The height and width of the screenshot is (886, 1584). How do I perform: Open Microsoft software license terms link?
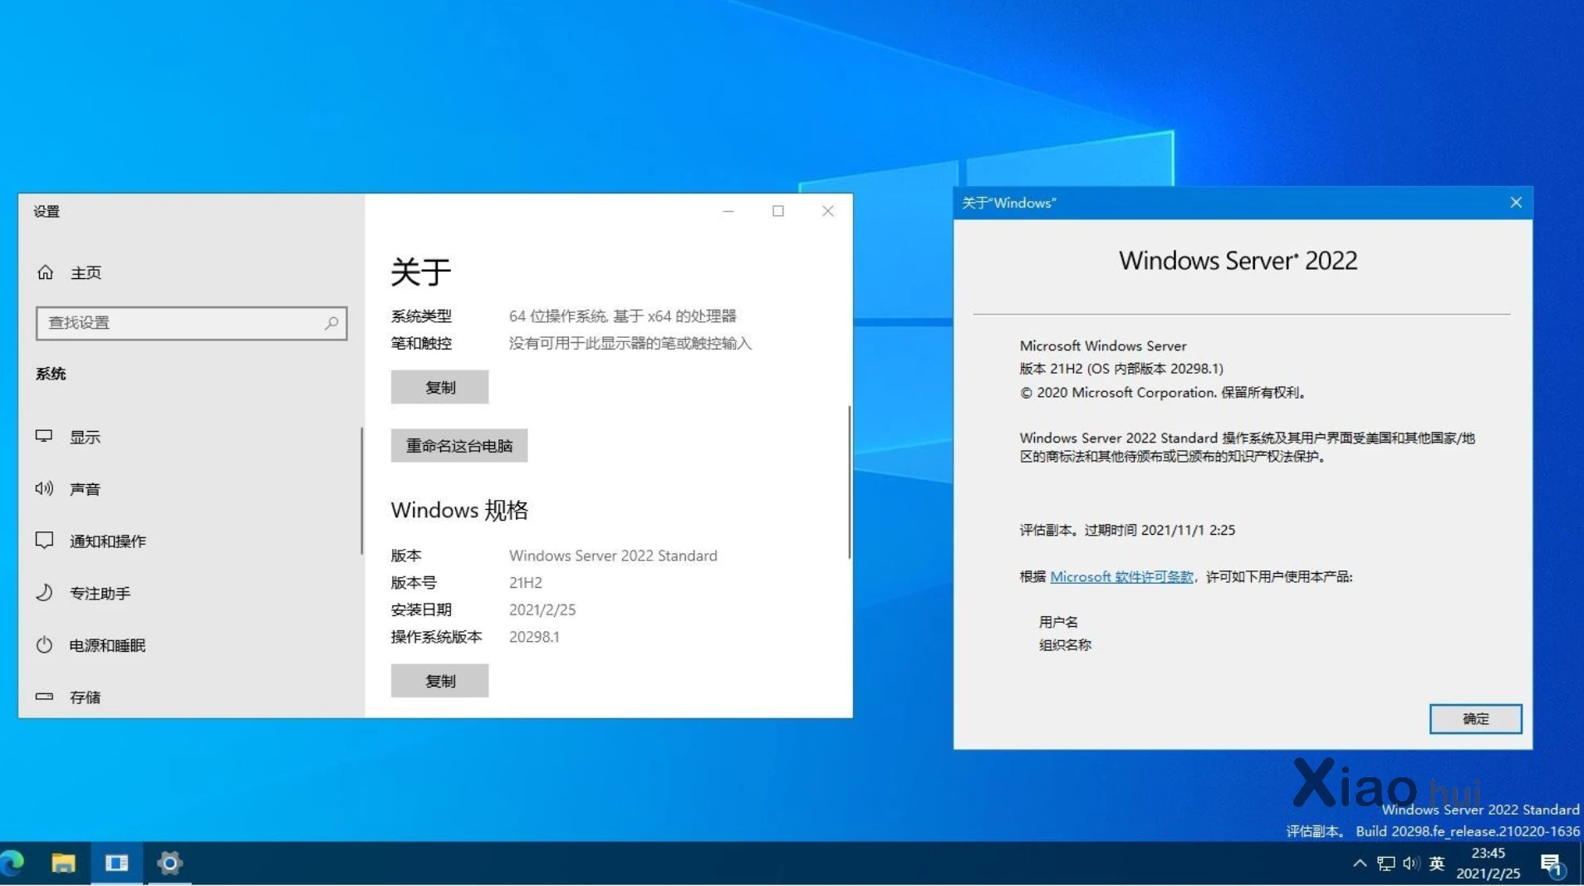click(1121, 576)
